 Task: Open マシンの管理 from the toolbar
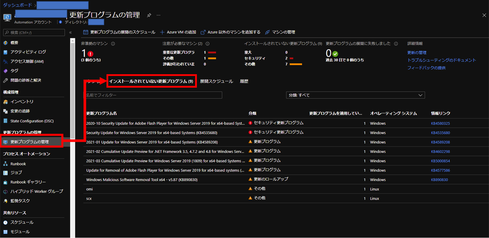280,32
